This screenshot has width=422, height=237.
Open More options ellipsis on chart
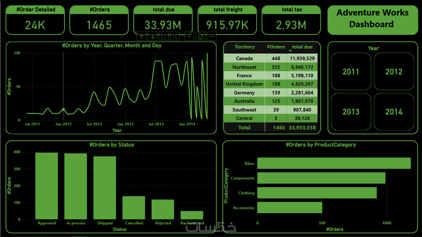point(212,36)
